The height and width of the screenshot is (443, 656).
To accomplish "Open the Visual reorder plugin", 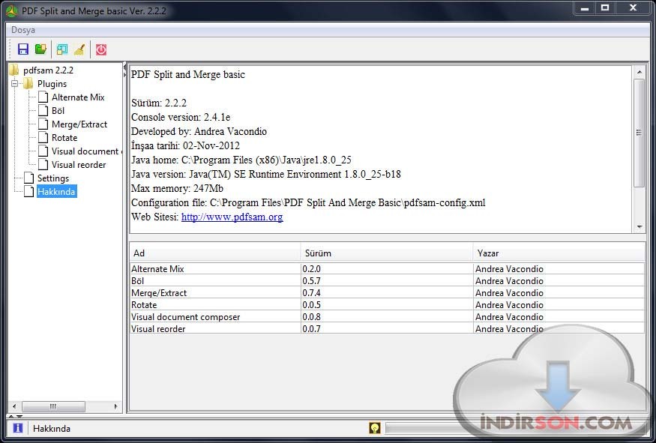I will pos(79,165).
